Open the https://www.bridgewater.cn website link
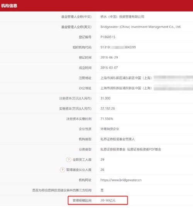 point(121,180)
